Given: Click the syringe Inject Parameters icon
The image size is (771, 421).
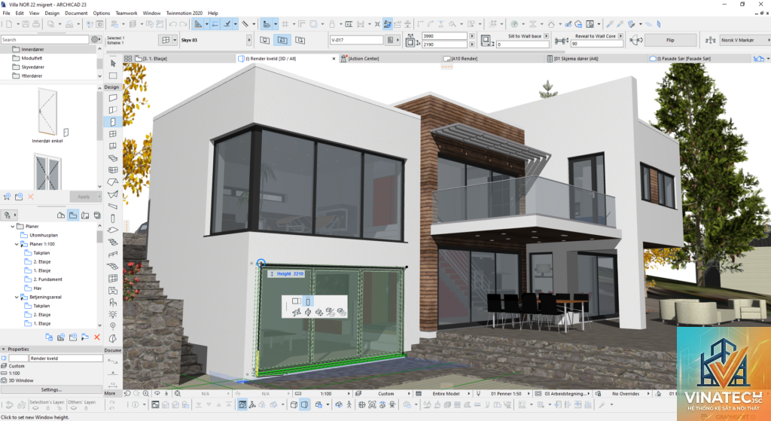Looking at the screenshot, I should pyautogui.click(x=620, y=23).
